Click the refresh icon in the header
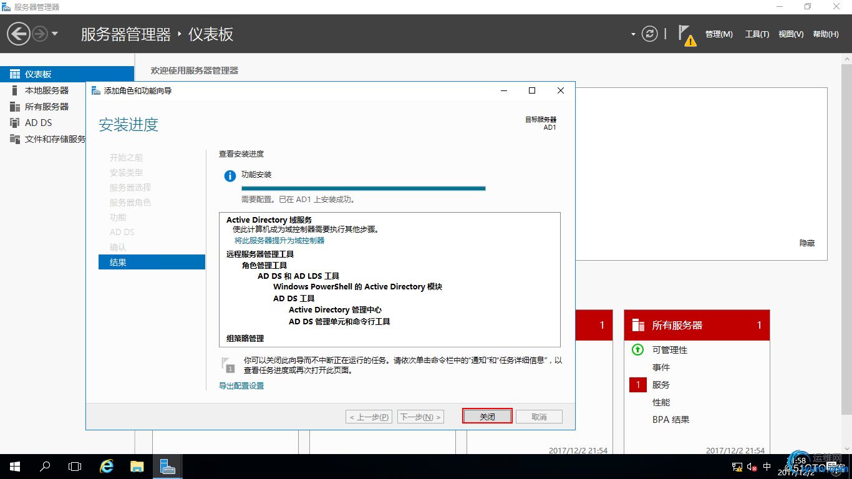Screen dimensions: 852x479 [x=650, y=34]
